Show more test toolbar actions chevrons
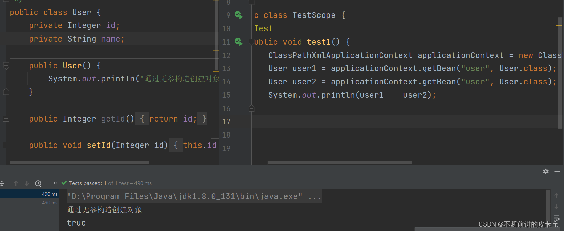This screenshot has width=564, height=231. click(55, 183)
